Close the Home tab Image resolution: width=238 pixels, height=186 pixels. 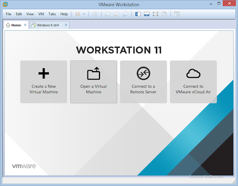click(x=25, y=25)
